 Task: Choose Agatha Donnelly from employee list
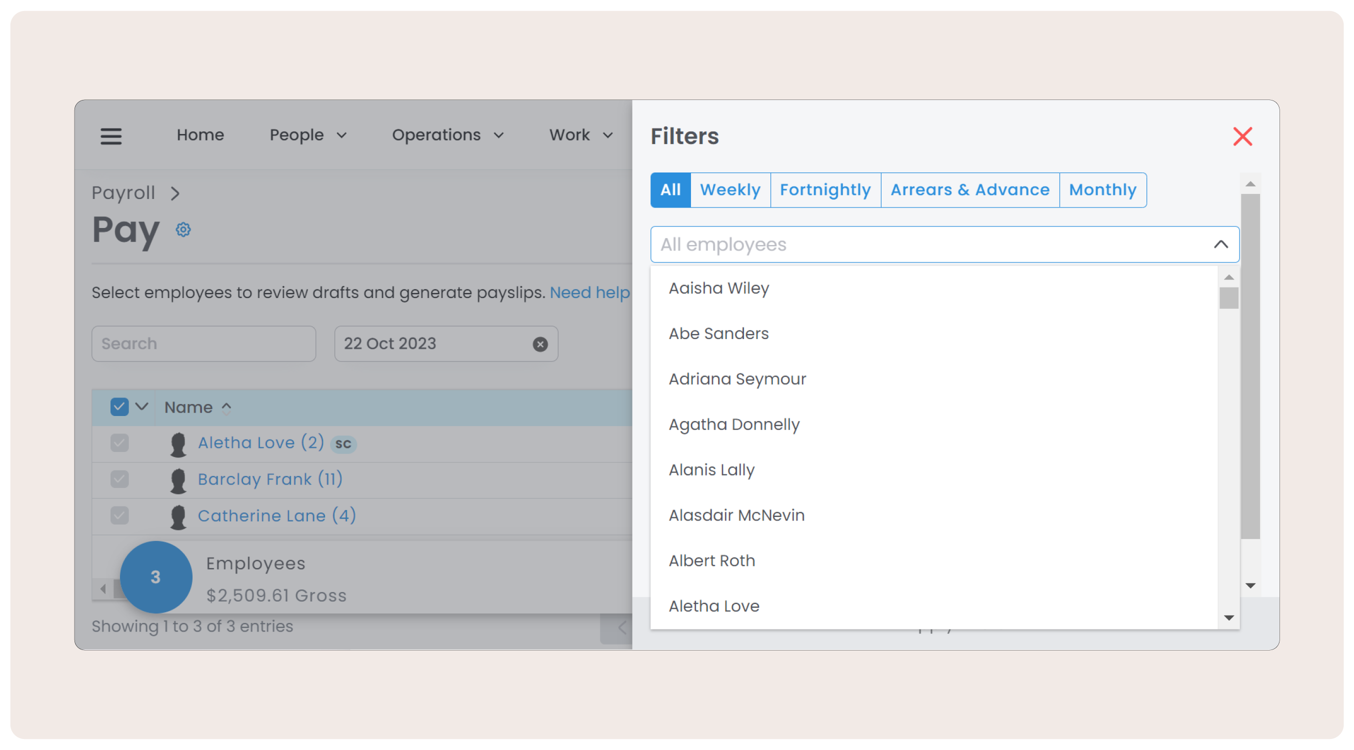(x=734, y=424)
